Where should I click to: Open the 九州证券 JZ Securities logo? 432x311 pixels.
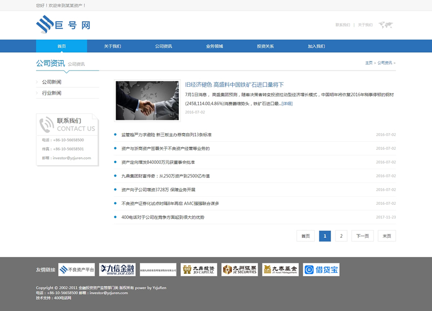pyautogui.click(x=240, y=269)
